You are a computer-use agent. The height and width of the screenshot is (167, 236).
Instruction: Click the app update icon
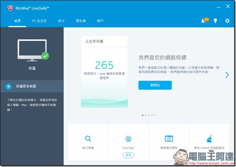[x=169, y=139]
